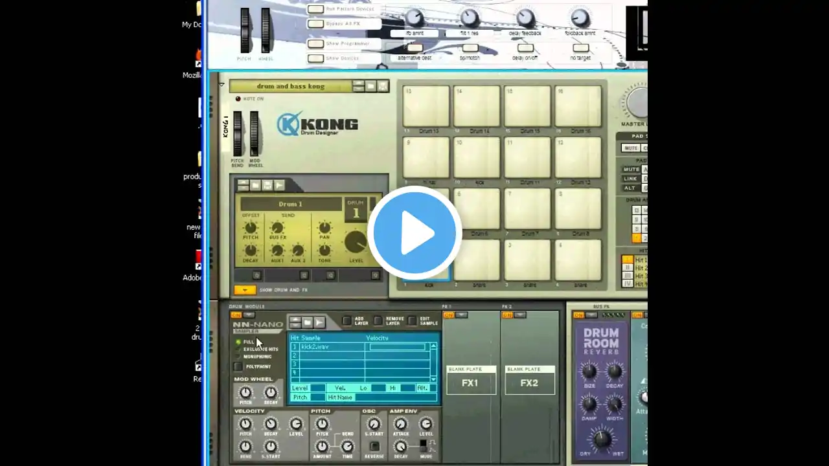Toggle the Show Programmer button
Viewport: 829px width, 466px height.
tap(315, 44)
